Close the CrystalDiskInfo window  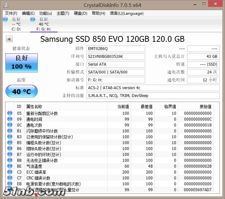click(216, 4)
